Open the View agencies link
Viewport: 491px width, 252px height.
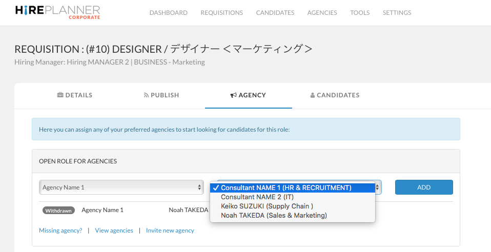[x=114, y=230]
